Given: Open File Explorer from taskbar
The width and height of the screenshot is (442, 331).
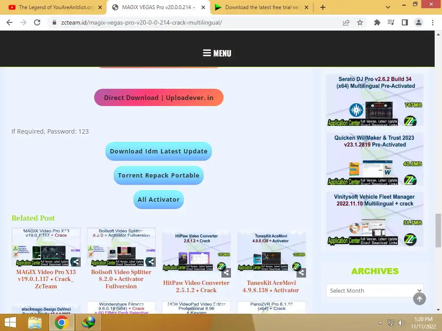Looking at the screenshot, I should (x=35, y=322).
